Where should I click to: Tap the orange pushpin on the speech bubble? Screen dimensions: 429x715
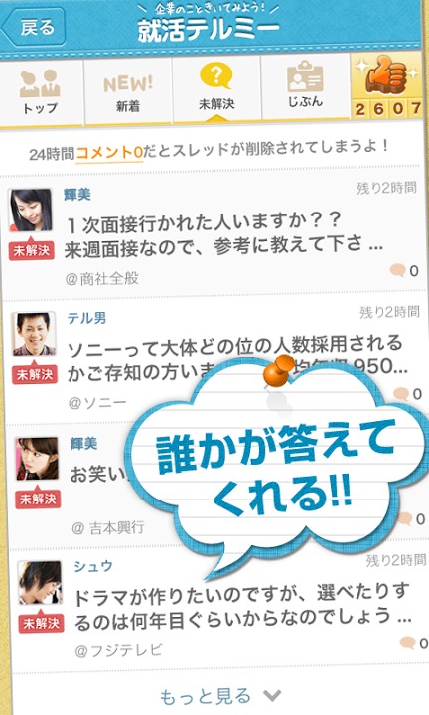pyautogui.click(x=279, y=370)
